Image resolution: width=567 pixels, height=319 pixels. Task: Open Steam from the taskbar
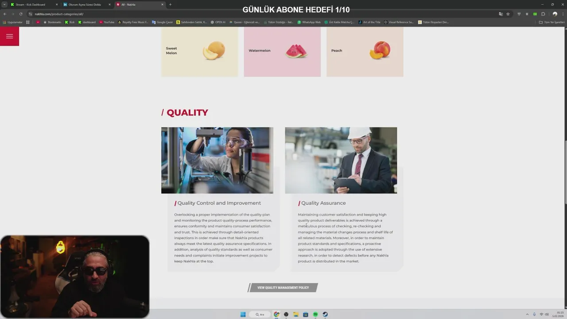tap(325, 315)
